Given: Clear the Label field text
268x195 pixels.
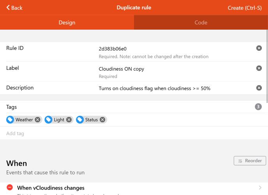Looking at the screenshot, I should click(x=259, y=68).
